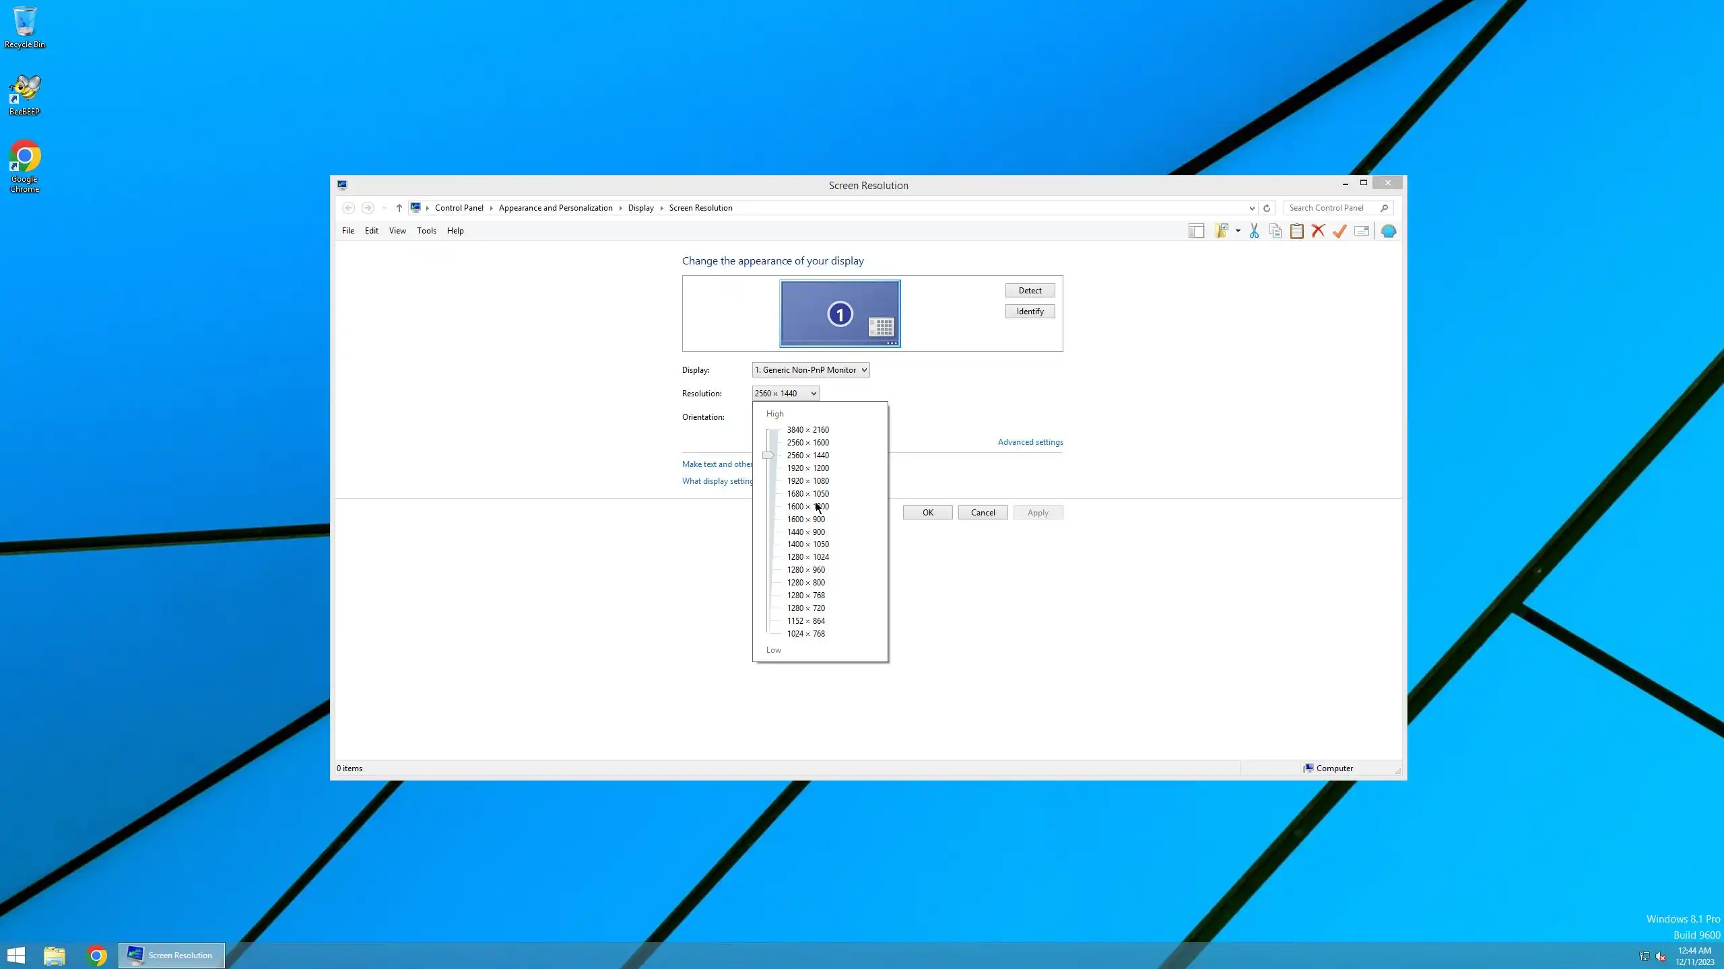This screenshot has width=1724, height=969.
Task: Toggle the navigation pane layout icon
Action: click(1196, 231)
